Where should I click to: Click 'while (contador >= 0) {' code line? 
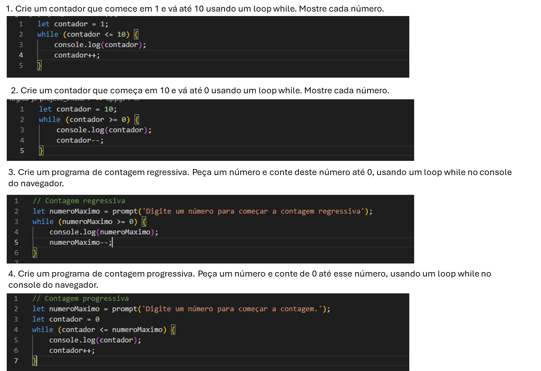[89, 120]
